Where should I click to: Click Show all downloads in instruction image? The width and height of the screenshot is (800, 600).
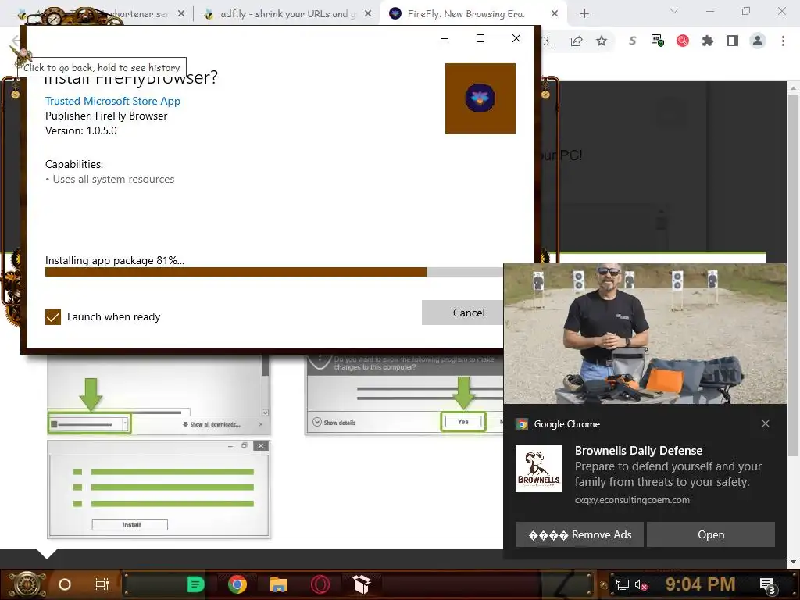pos(211,424)
